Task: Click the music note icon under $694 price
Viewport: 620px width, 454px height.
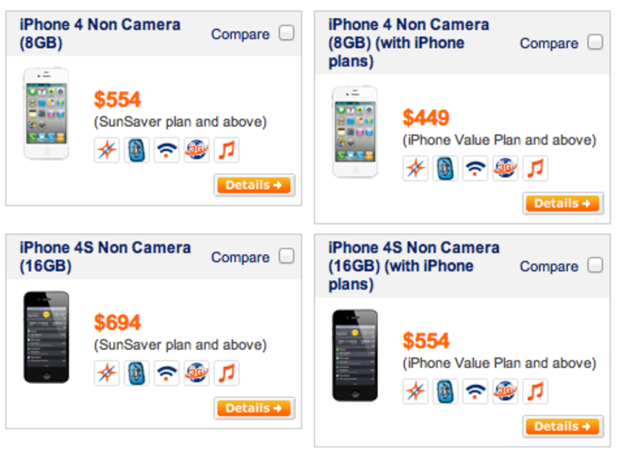Action: pos(227,373)
